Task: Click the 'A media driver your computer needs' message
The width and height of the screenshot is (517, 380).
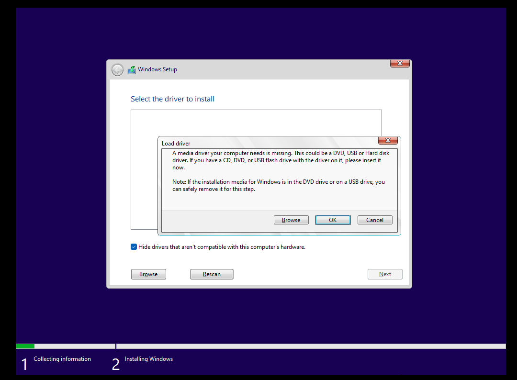Action: 281,160
